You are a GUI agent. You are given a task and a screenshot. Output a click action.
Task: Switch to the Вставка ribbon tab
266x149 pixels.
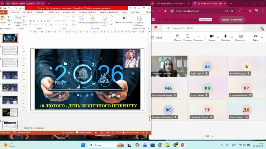coord(27,12)
